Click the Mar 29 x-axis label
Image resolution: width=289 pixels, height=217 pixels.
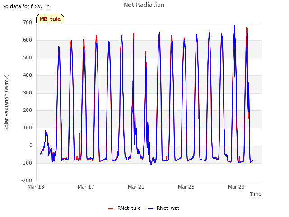(x=236, y=187)
